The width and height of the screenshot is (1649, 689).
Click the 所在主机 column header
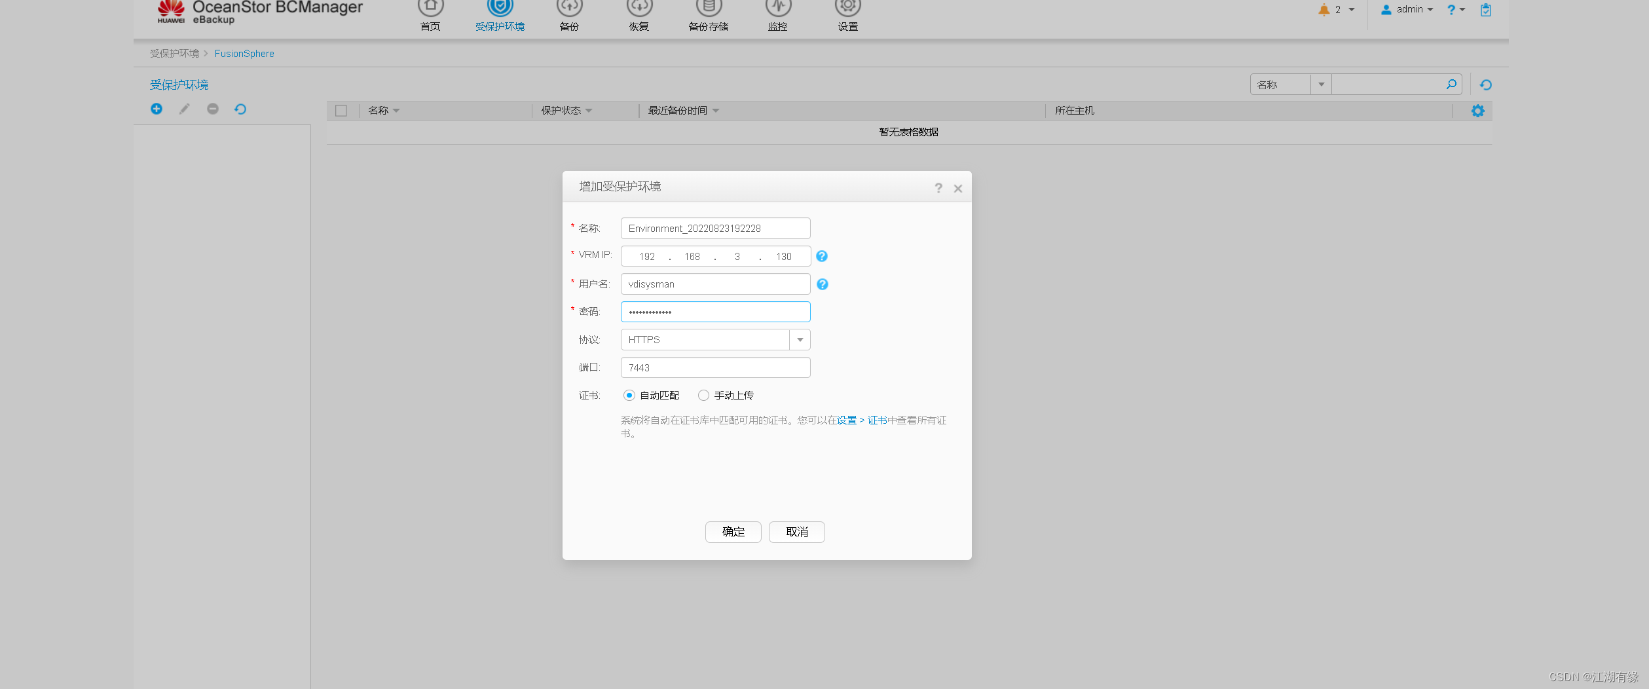point(1075,111)
